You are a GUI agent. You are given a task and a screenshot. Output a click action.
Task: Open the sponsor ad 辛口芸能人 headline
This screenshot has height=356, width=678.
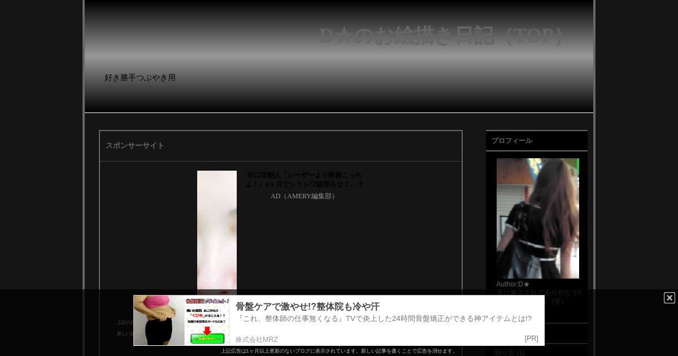(304, 180)
